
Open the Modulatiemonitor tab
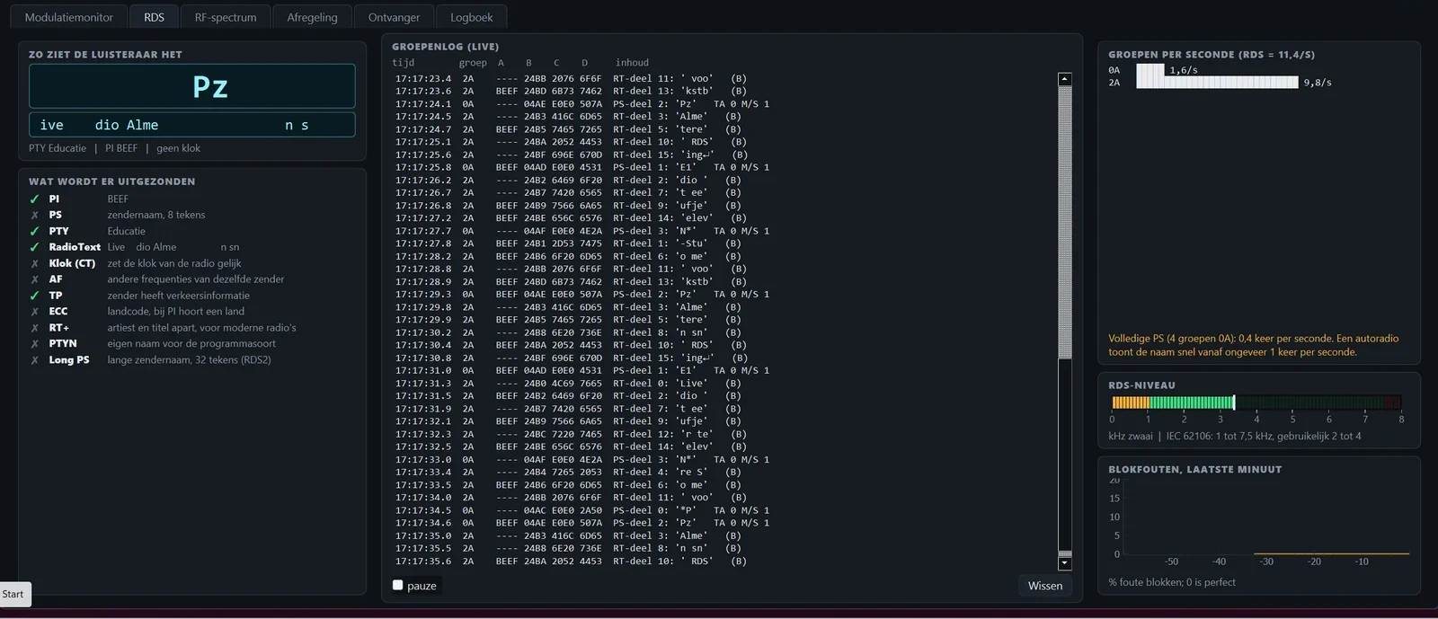(69, 17)
